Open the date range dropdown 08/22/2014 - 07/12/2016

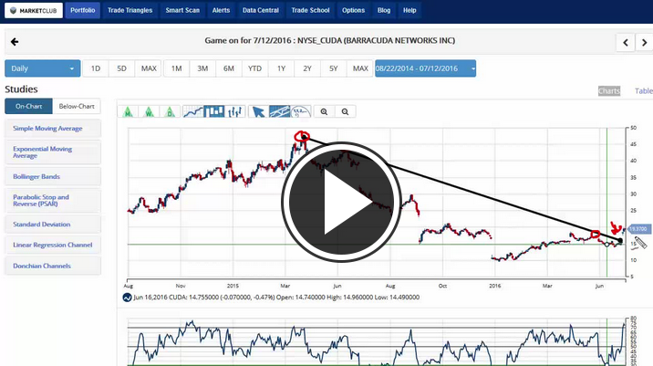425,68
